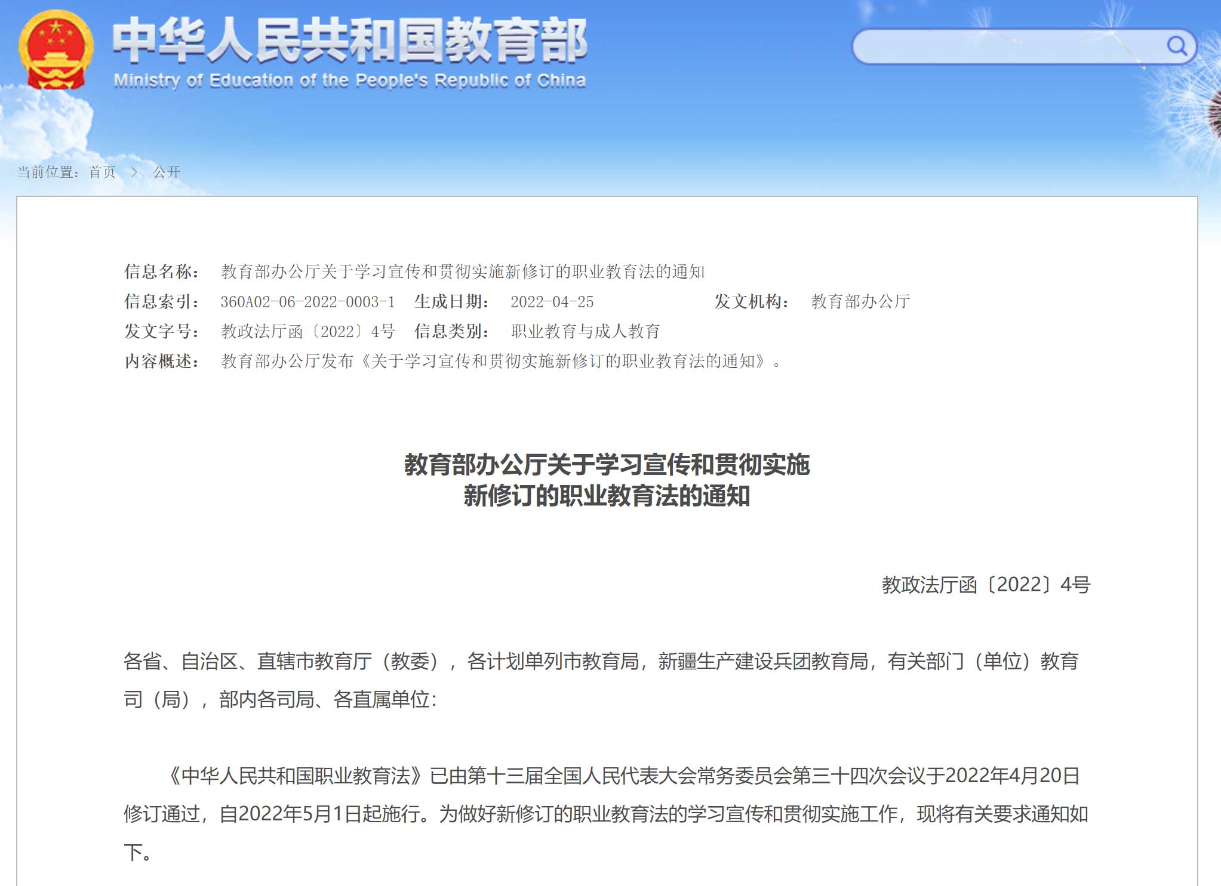The width and height of the screenshot is (1221, 886).
Task: Select 教政法厅函〔2022〕4号 in metadata table
Action: [308, 331]
